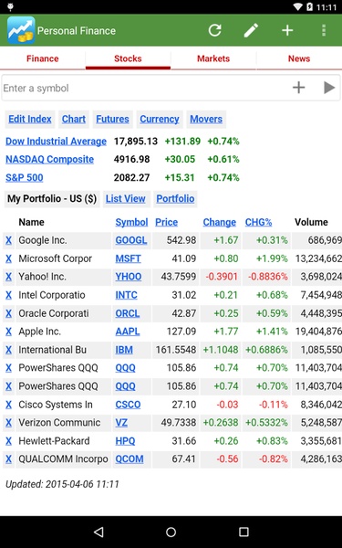Tap the Volume column header

click(311, 222)
